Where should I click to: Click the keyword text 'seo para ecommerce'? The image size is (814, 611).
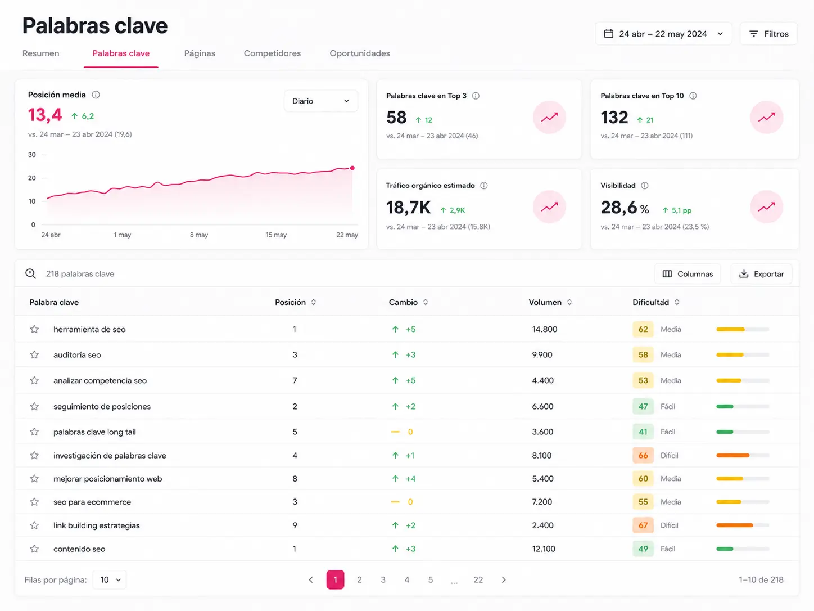[x=92, y=502]
